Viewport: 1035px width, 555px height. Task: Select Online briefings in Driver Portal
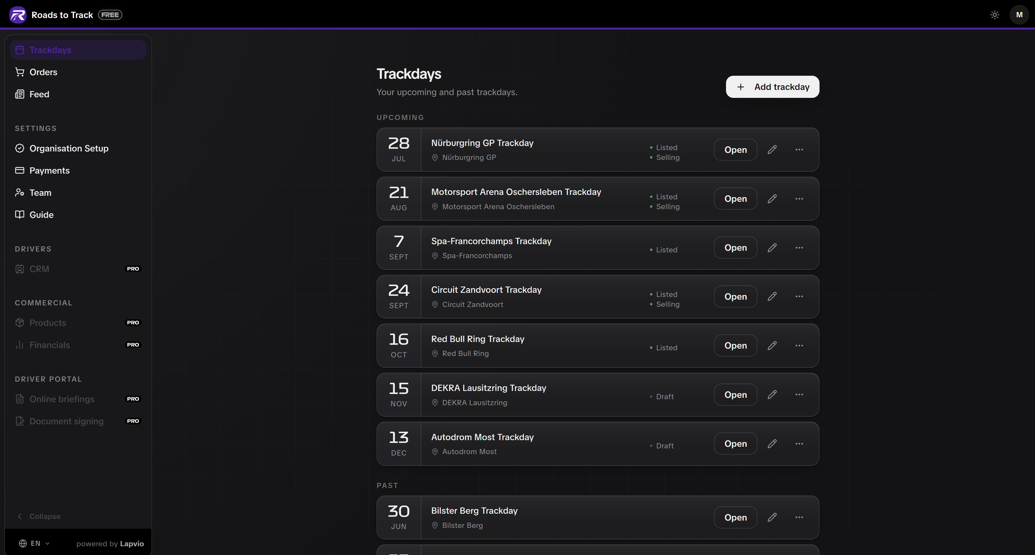pyautogui.click(x=78, y=399)
